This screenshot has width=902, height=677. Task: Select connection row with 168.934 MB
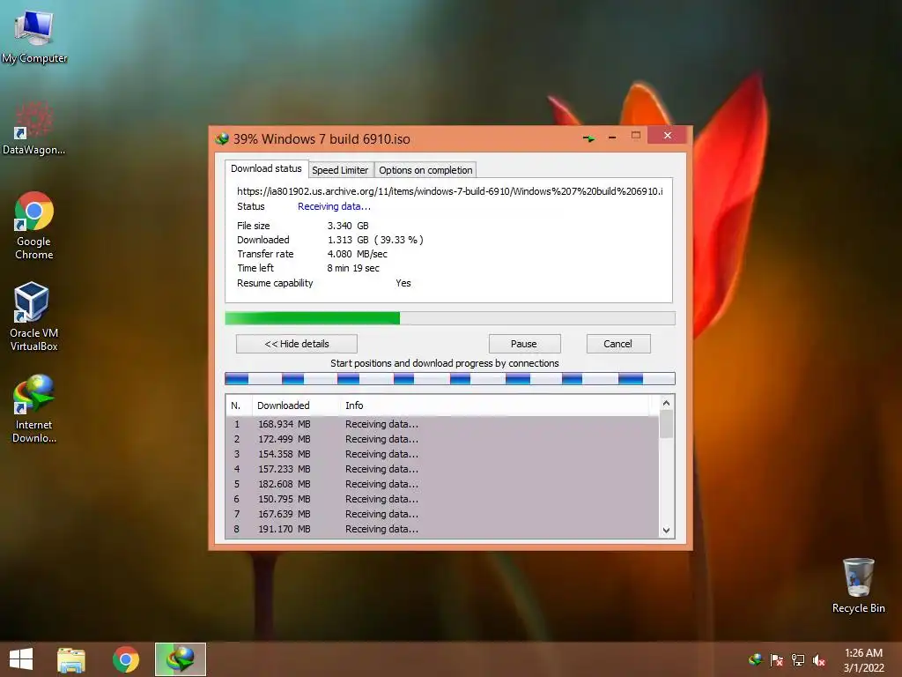click(442, 424)
